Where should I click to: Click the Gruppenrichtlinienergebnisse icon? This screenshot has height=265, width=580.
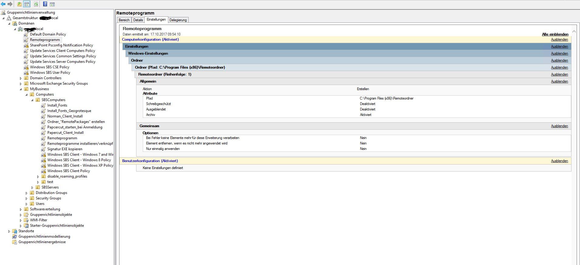pyautogui.click(x=15, y=242)
